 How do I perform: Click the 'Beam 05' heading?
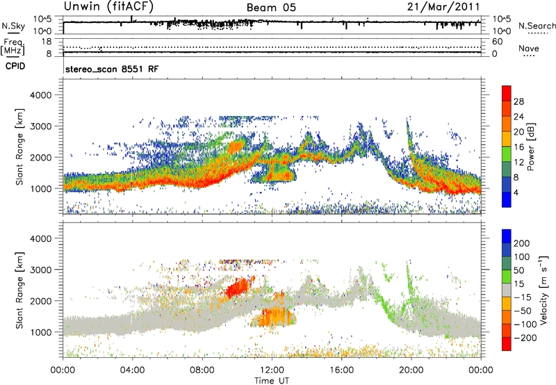(x=271, y=8)
